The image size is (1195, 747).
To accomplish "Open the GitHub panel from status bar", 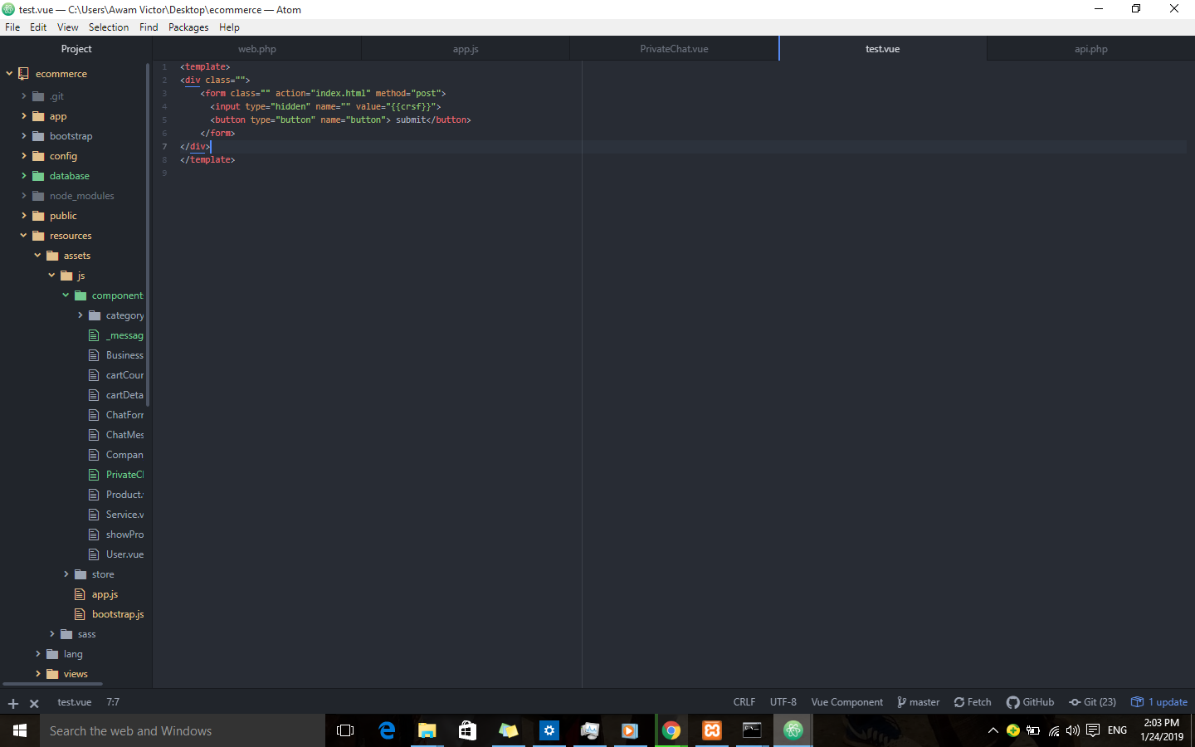I will [1030, 702].
